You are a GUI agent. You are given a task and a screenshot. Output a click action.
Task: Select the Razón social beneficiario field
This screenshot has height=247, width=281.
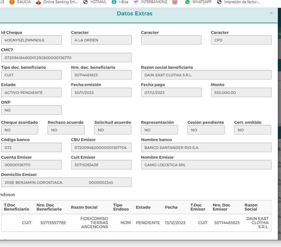tap(206, 75)
